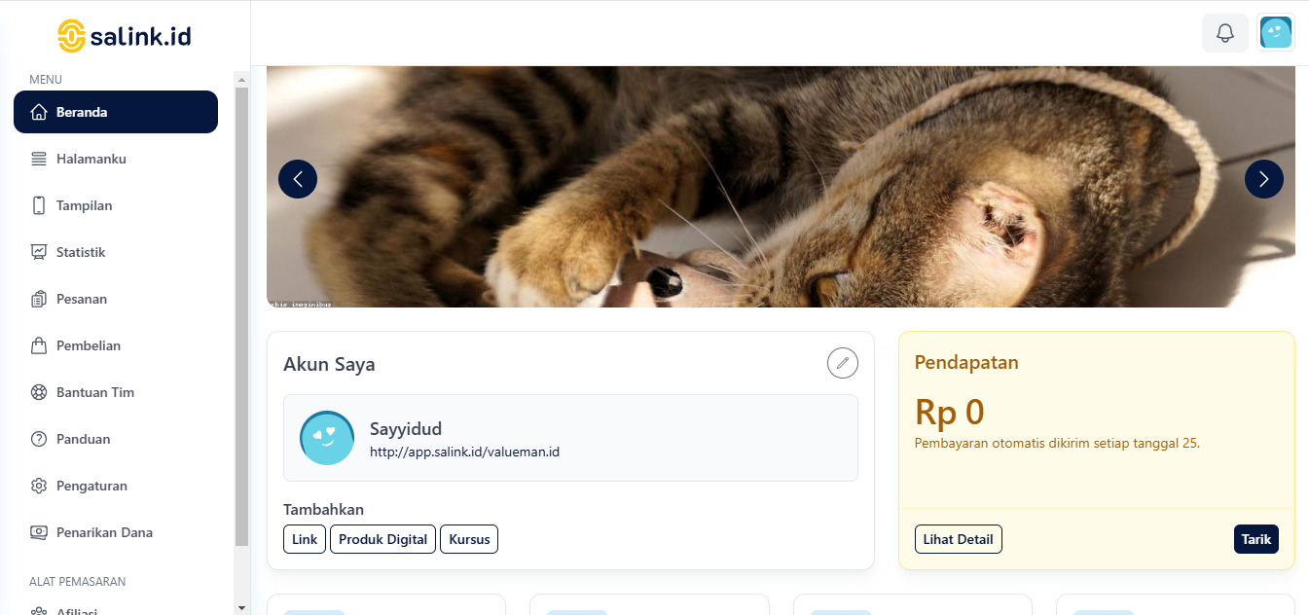
Task: Click the user avatar in top bar
Action: 1276,33
